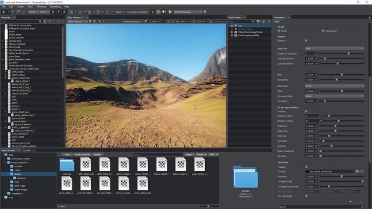This screenshot has height=209, width=372.
Task: Select the arrow selection tool in toolbar
Action: 3,12
